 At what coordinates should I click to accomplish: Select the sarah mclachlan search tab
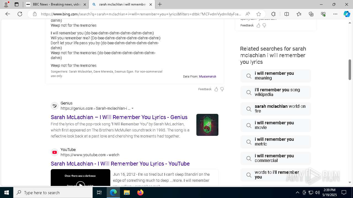click(x=122, y=4)
